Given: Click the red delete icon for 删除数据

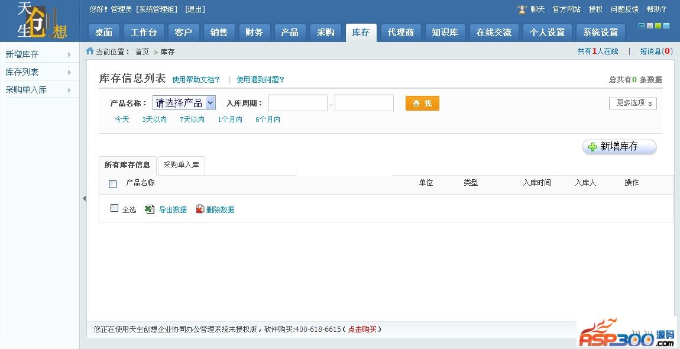Looking at the screenshot, I should [x=200, y=209].
